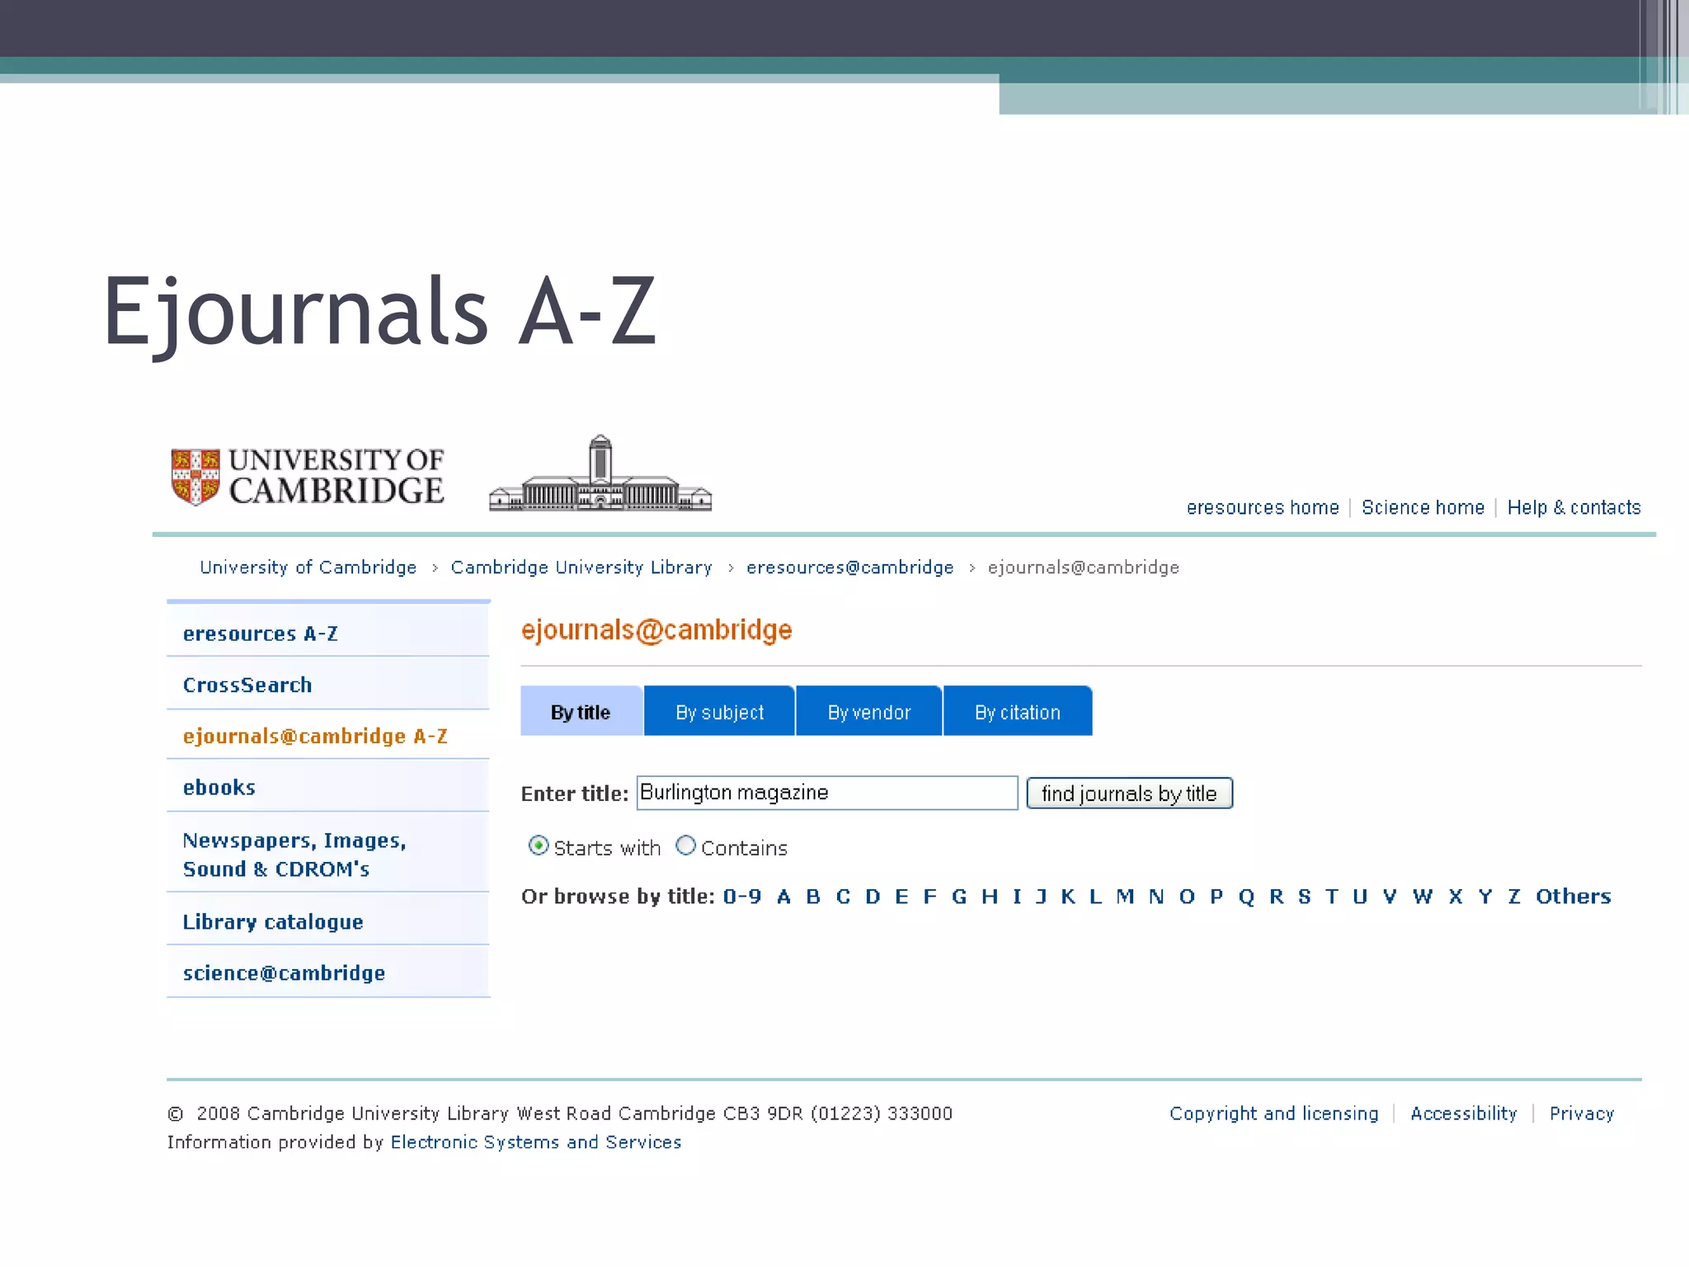Open CrossSearch in sidebar
The width and height of the screenshot is (1689, 1267).
tap(328, 685)
